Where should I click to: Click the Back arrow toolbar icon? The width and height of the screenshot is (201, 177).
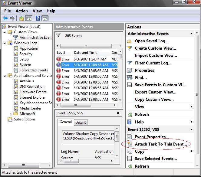point(5,18)
